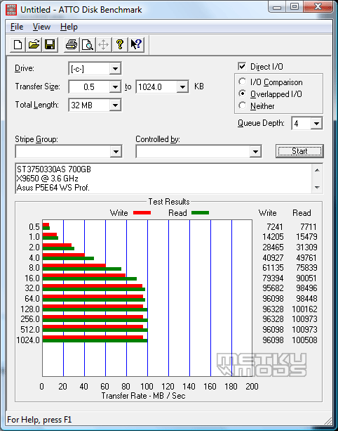Select the Neither radio button
338x431 pixels.
(242, 105)
